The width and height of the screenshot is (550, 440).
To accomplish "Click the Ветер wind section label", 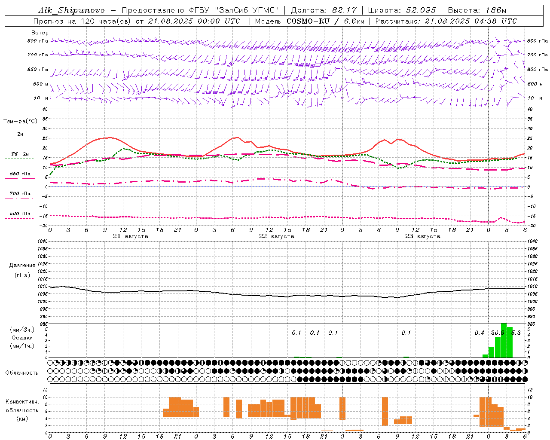I will click(x=40, y=33).
